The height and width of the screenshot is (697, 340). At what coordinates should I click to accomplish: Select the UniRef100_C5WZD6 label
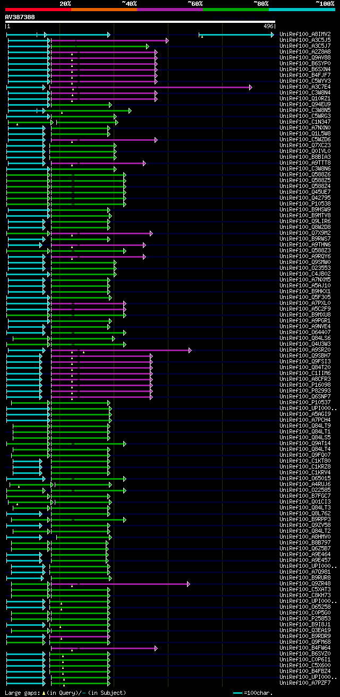coord(306,139)
